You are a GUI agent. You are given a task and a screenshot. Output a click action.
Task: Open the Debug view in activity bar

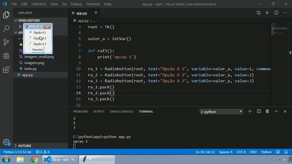[x=6, y=56]
